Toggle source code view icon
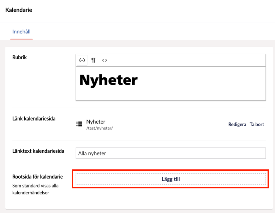This screenshot has width=275, height=213. [105, 60]
